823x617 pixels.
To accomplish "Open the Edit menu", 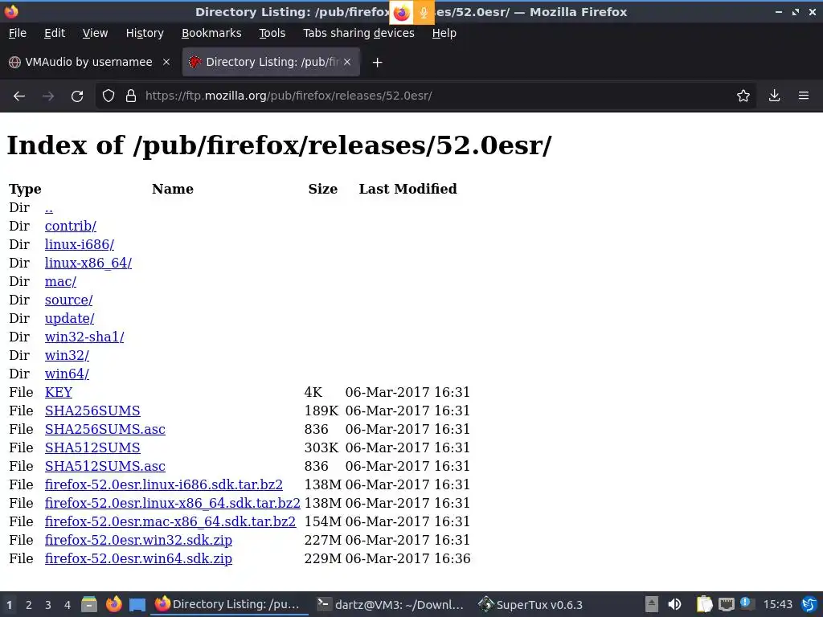I will (x=55, y=33).
